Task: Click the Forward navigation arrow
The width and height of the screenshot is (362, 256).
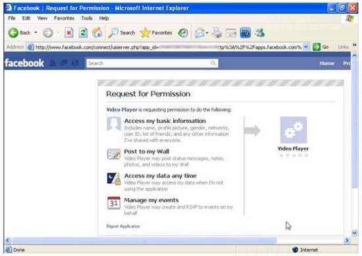Action: point(48,33)
